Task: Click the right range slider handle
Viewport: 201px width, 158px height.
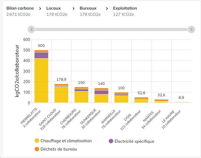Action: click(191, 29)
